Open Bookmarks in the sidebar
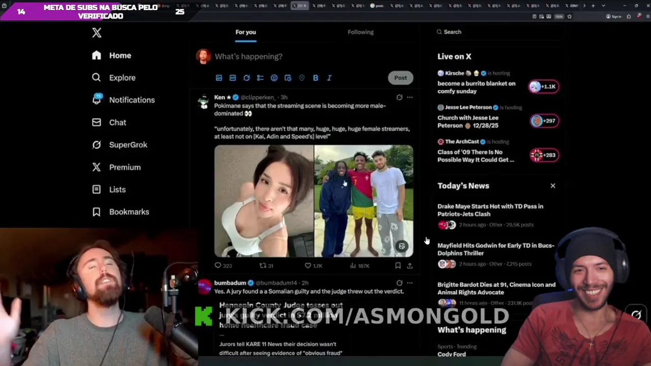Viewport: 651px width, 366px height. click(121, 212)
